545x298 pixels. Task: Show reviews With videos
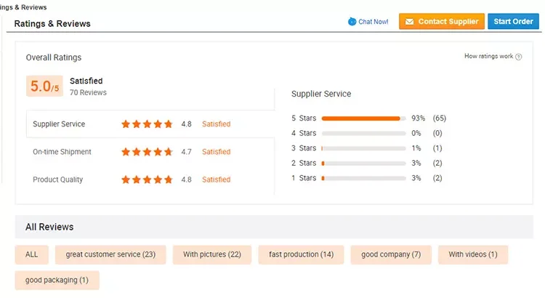coord(472,254)
